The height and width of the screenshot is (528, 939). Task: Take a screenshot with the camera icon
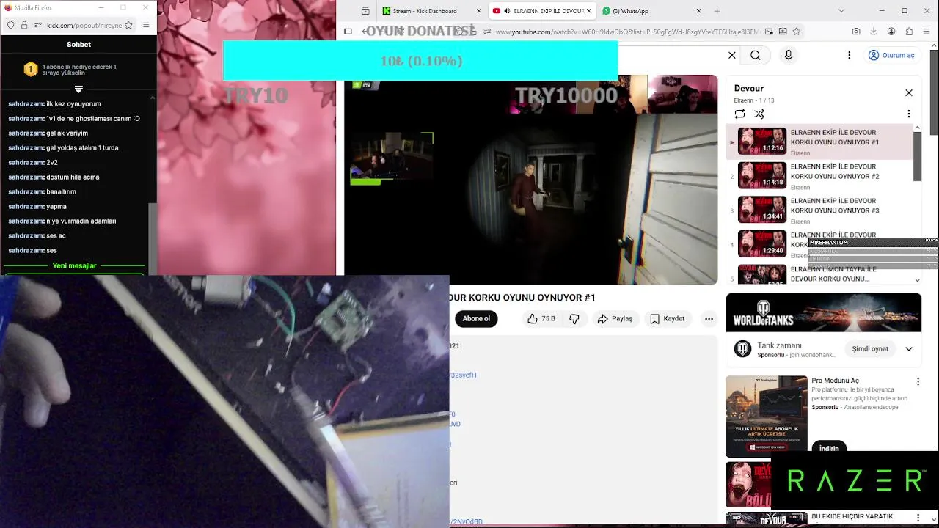[x=856, y=32]
